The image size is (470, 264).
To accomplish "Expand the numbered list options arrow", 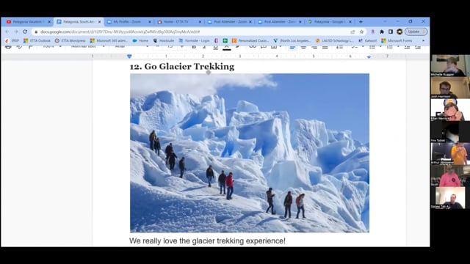I will (398, 47).
